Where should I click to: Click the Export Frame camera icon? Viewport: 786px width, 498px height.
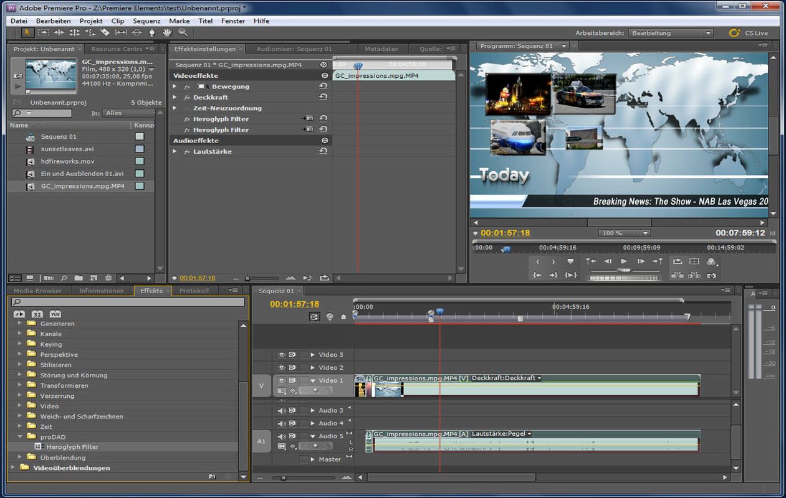(711, 275)
